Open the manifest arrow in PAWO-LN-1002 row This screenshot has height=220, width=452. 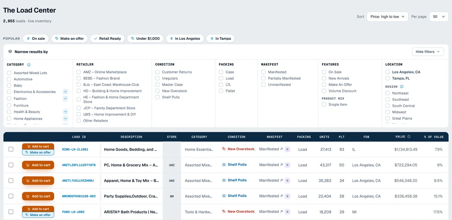(281, 211)
